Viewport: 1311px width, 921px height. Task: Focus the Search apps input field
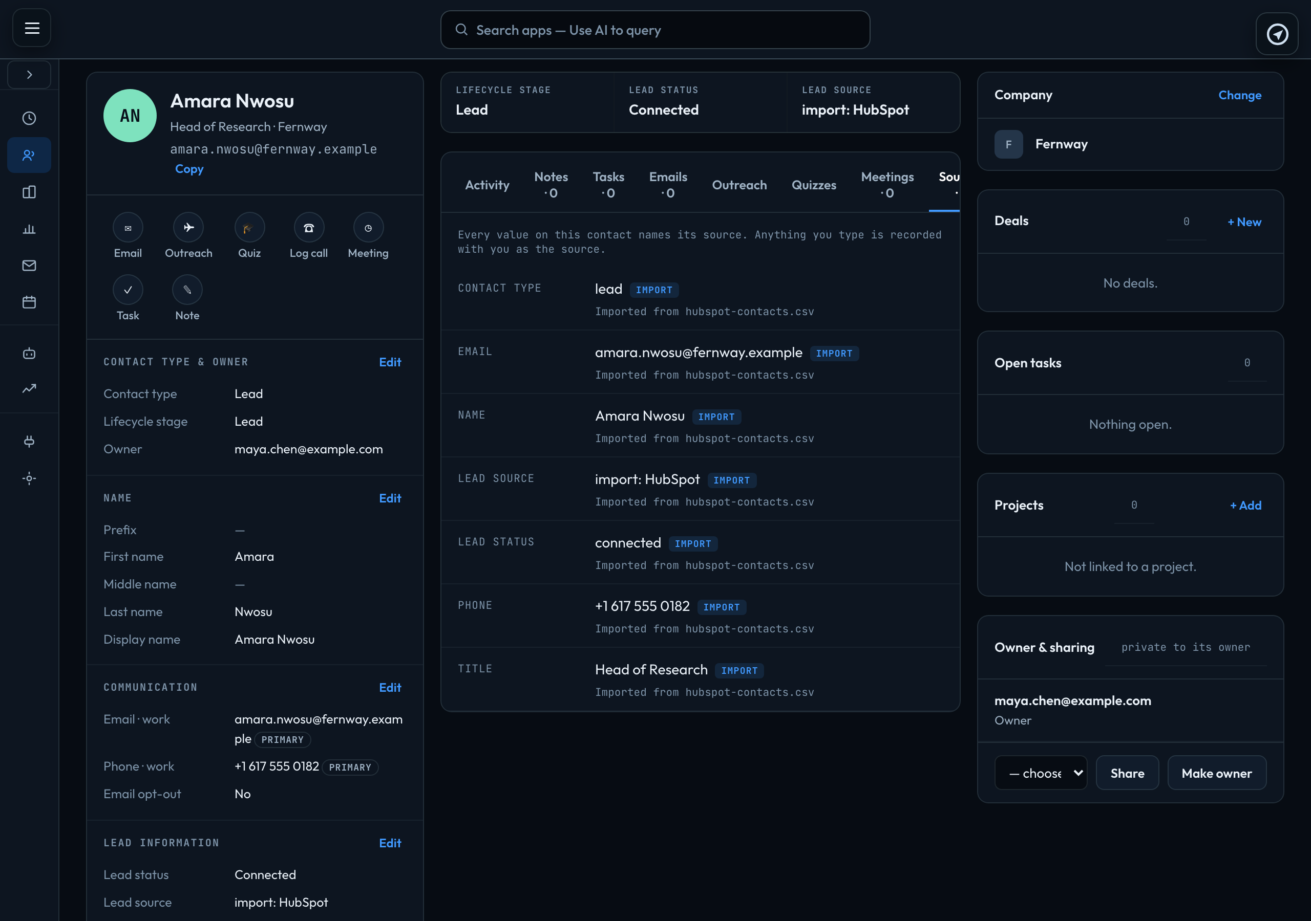pyautogui.click(x=655, y=30)
